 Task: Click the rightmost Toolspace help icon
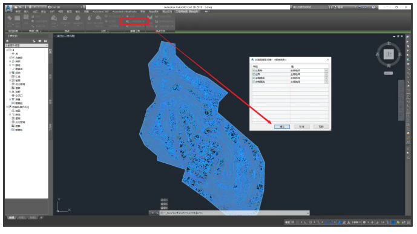45,41
